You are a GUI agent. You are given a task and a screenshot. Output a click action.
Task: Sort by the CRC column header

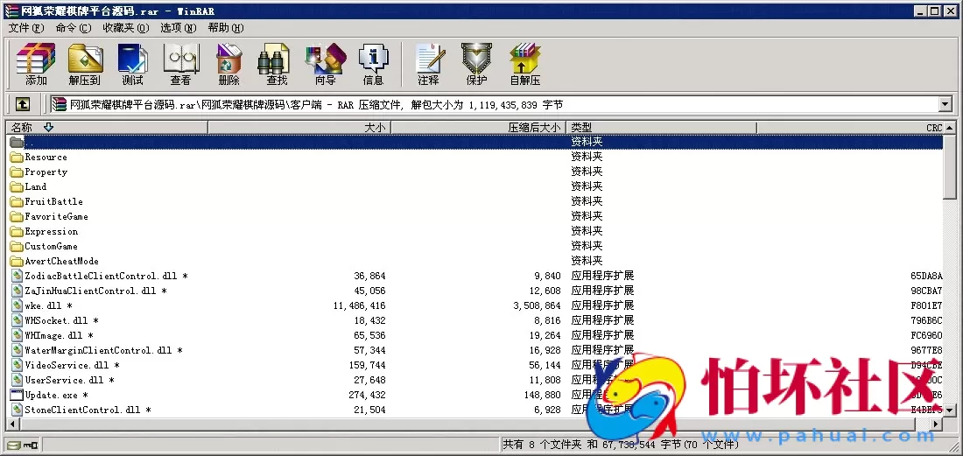point(850,128)
